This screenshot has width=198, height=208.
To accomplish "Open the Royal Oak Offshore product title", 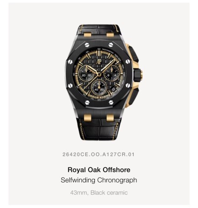I will [99, 170].
